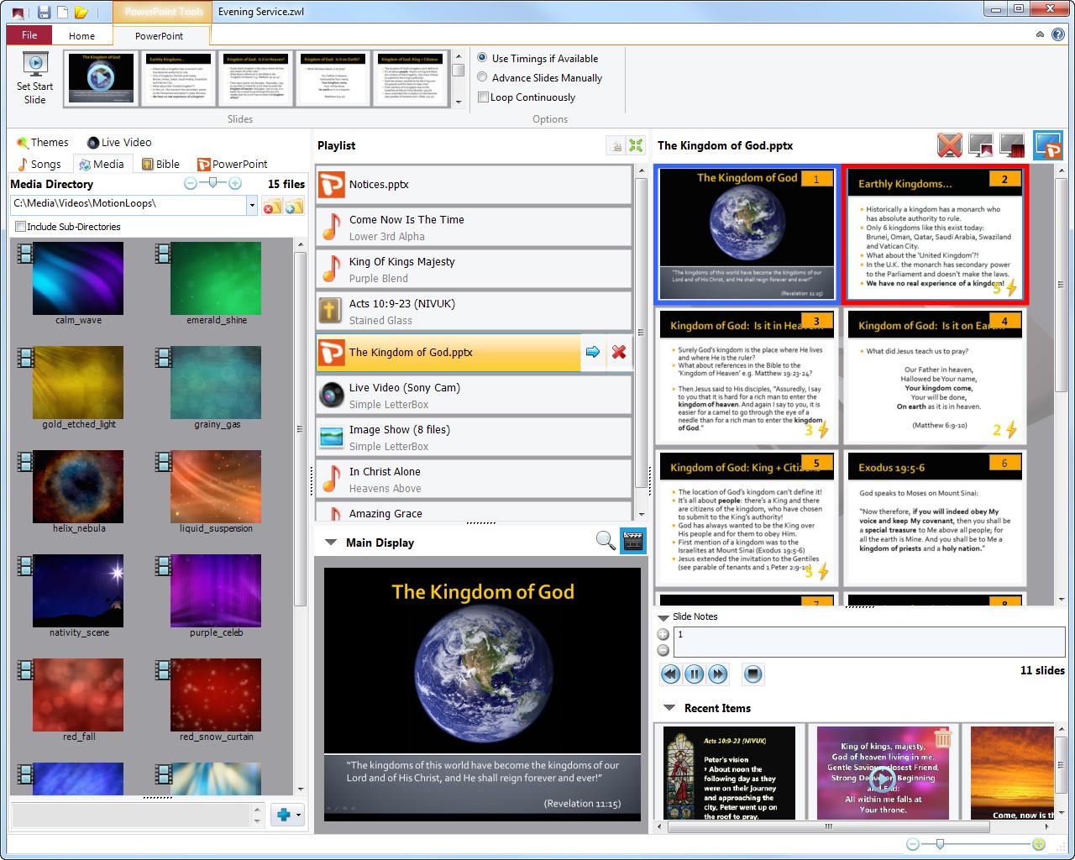This screenshot has width=1075, height=860.
Task: Pause the slideshow playback
Action: point(694,674)
